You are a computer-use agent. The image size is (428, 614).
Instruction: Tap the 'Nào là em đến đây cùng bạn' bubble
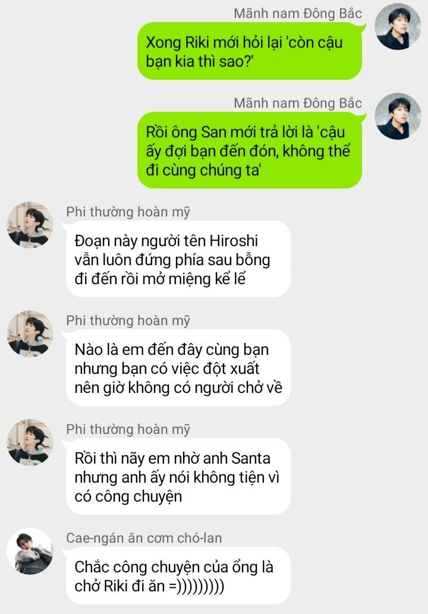(178, 368)
